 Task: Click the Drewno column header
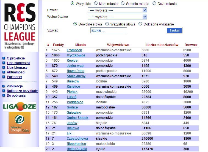[x=191, y=45]
